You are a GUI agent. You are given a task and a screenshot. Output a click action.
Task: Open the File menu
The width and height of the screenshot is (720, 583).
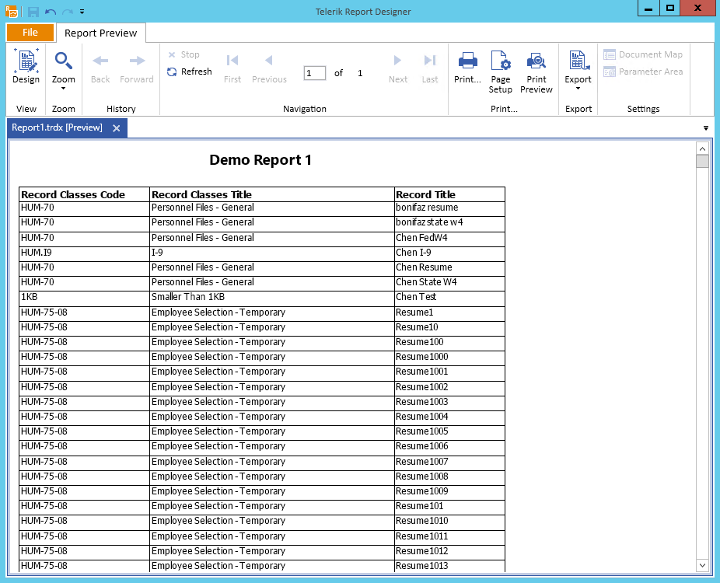[30, 33]
